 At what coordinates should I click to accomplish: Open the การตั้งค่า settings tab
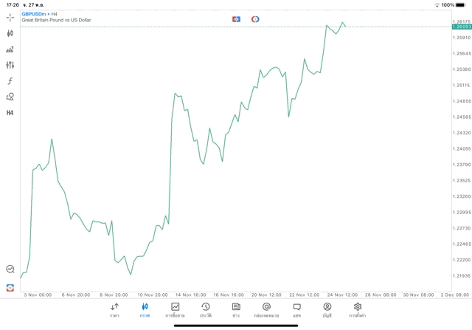358,310
